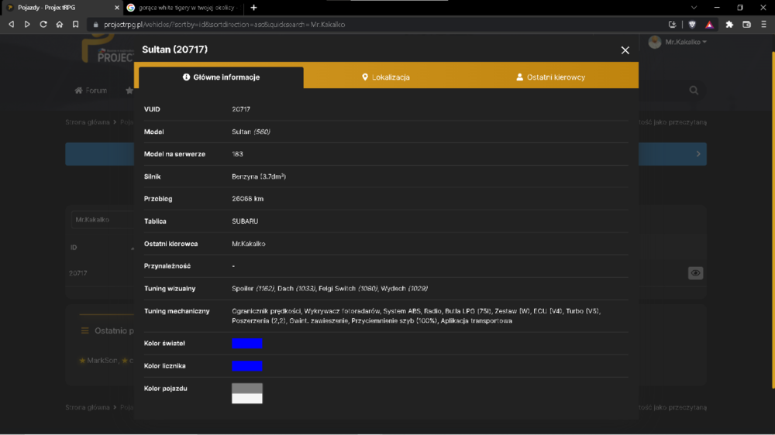The image size is (775, 435).
Task: Open a new browser tab
Action: click(x=253, y=8)
